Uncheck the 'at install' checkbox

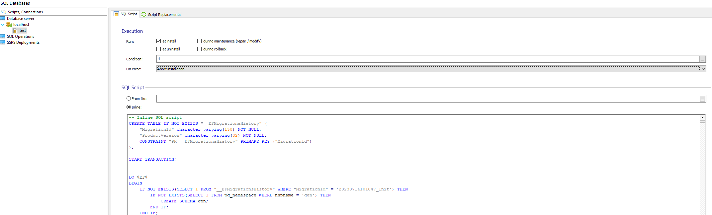click(159, 41)
